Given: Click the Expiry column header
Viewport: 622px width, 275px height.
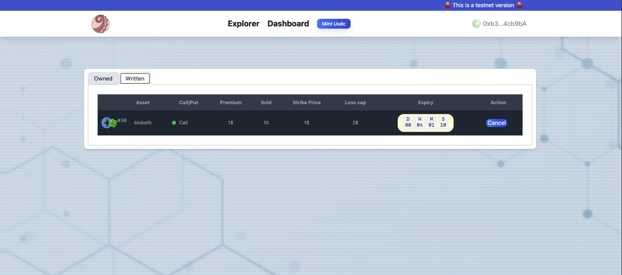Looking at the screenshot, I should pos(425,102).
